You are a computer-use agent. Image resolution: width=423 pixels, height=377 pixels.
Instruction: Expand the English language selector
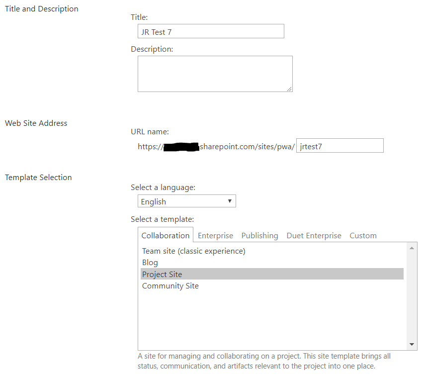coord(187,201)
